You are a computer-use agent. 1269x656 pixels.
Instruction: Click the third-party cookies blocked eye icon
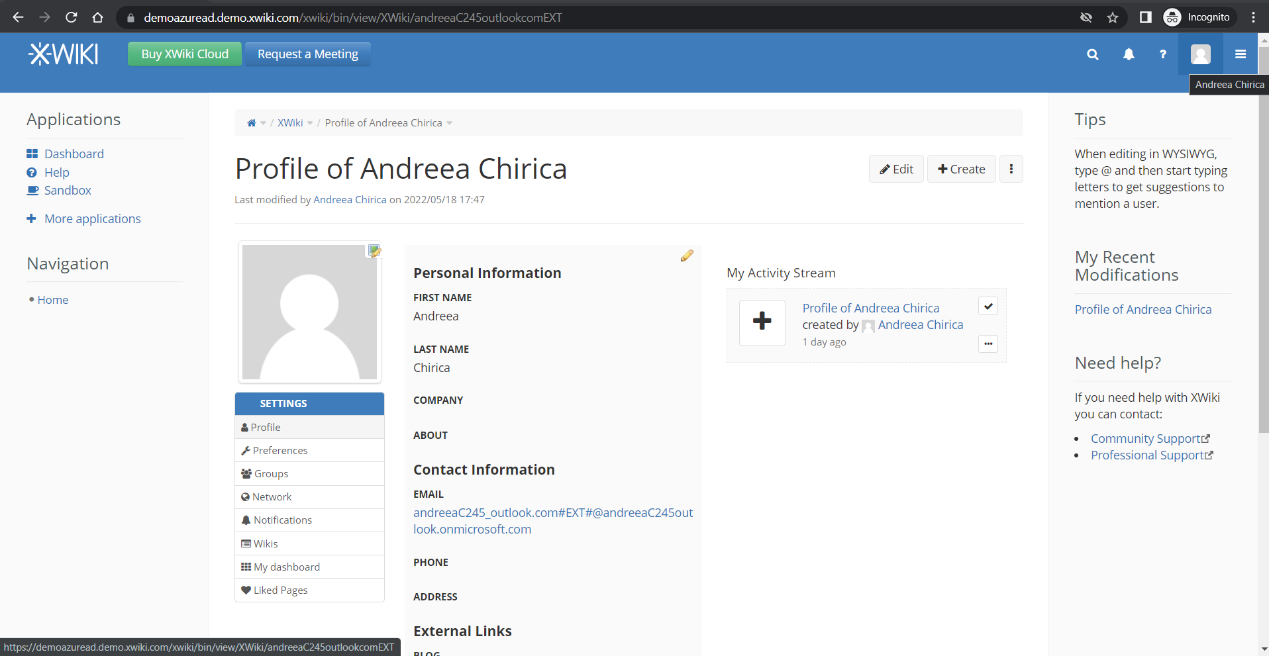coord(1086,17)
